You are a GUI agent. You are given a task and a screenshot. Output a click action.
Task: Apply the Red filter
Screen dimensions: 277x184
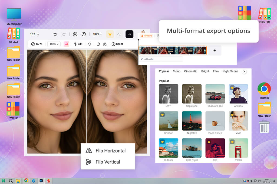pyautogui.click(x=215, y=148)
